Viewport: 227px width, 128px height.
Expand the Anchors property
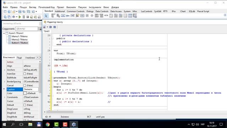click(x=5, y=70)
